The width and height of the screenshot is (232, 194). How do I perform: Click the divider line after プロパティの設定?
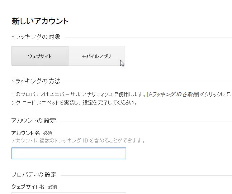147,175
